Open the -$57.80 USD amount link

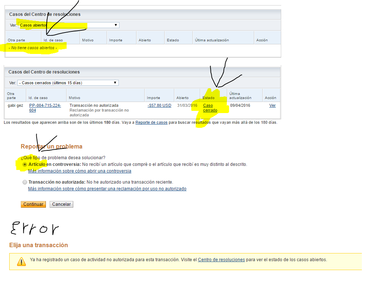click(x=159, y=105)
